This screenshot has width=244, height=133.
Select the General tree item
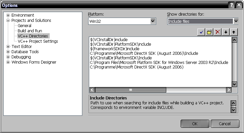coord(24,26)
